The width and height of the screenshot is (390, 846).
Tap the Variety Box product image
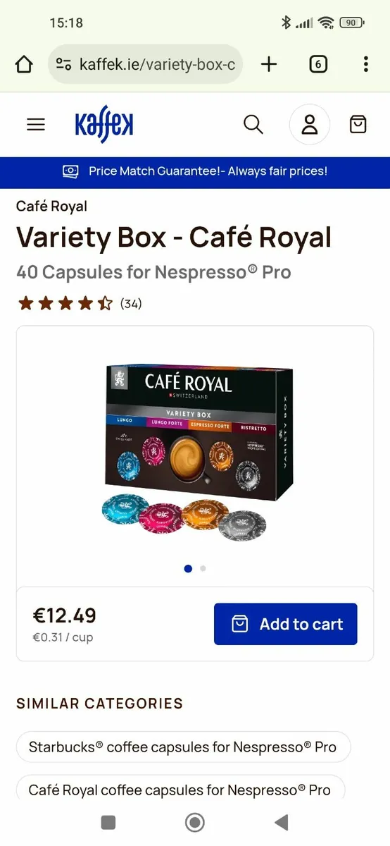(x=196, y=453)
